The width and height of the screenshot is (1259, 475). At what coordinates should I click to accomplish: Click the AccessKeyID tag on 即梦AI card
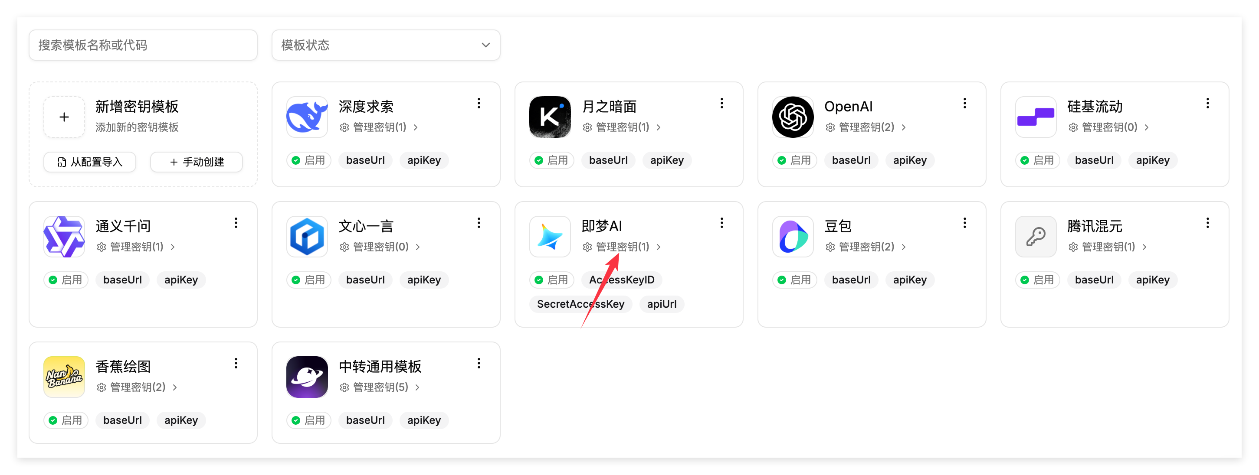click(x=622, y=280)
